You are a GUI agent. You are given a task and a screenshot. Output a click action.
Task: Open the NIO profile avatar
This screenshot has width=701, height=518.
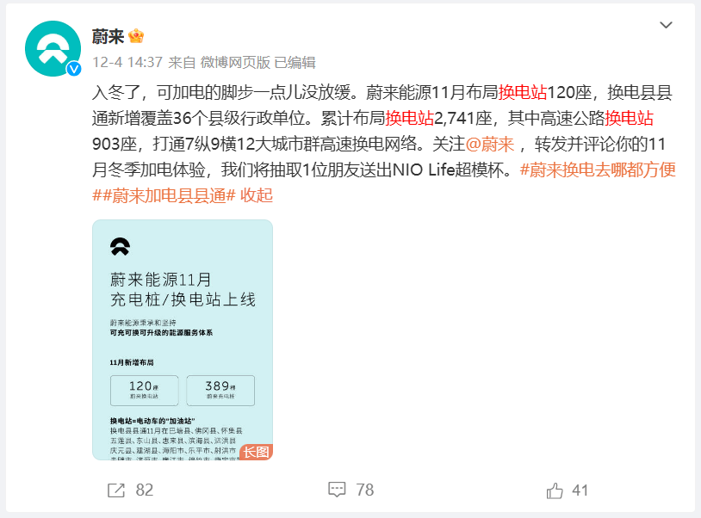(x=53, y=49)
